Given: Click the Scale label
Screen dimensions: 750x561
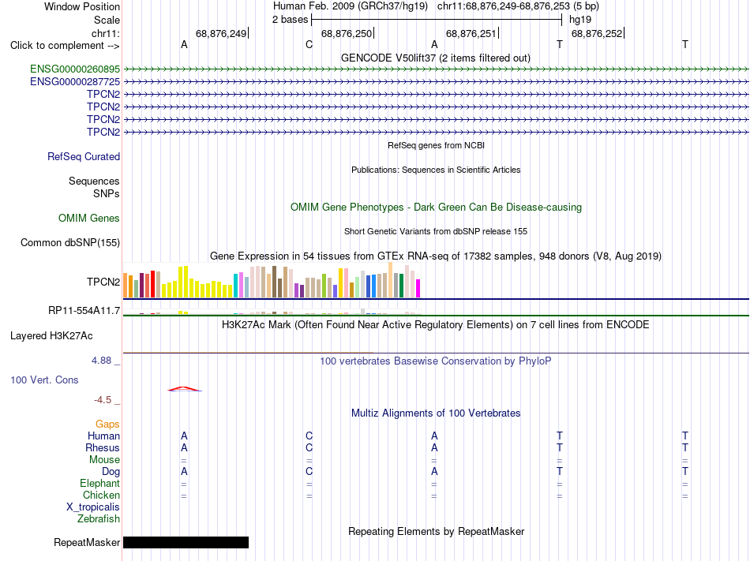Looking at the screenshot, I should 107,21.
